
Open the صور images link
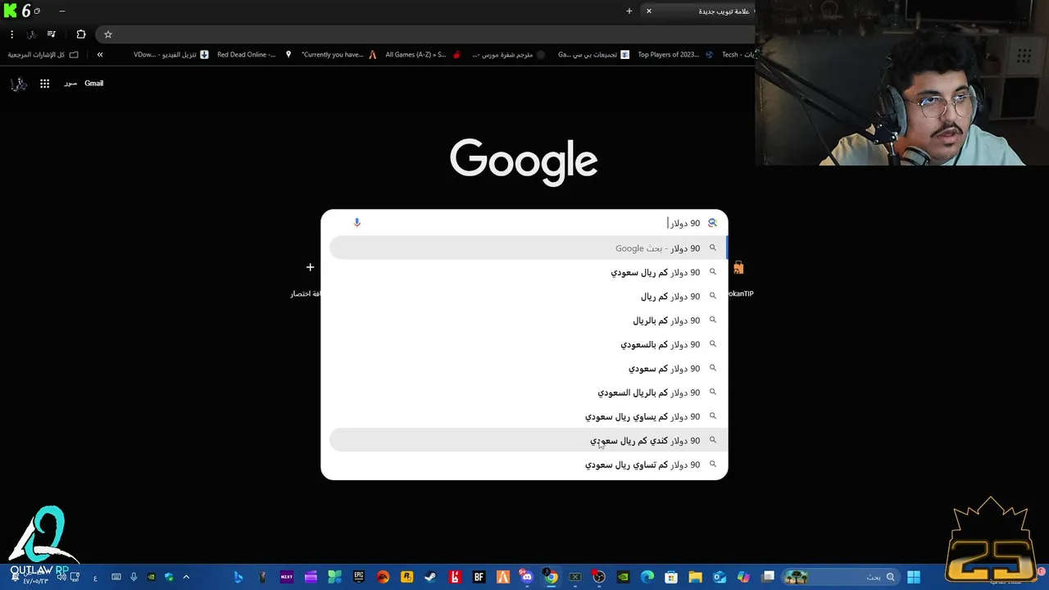pyautogui.click(x=70, y=84)
